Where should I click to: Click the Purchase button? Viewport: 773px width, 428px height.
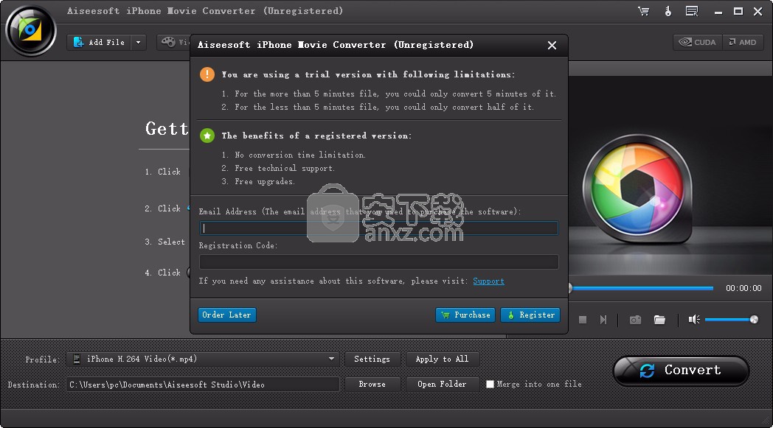(x=466, y=315)
